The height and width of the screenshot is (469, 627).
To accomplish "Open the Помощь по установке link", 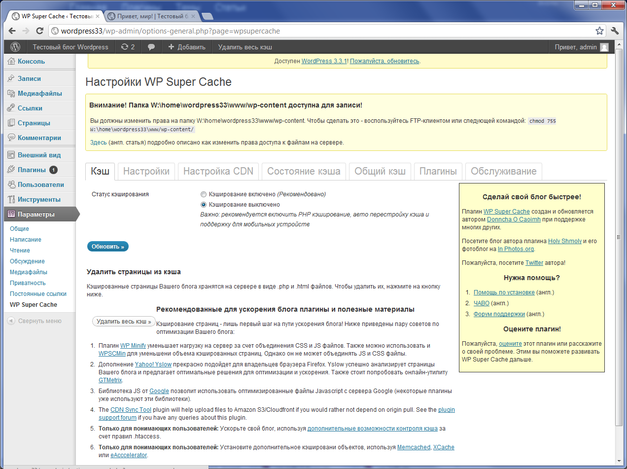I will 504,292.
